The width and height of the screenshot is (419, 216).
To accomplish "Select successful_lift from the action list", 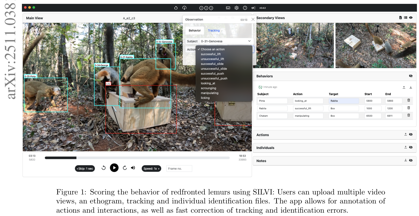I will [211, 54].
